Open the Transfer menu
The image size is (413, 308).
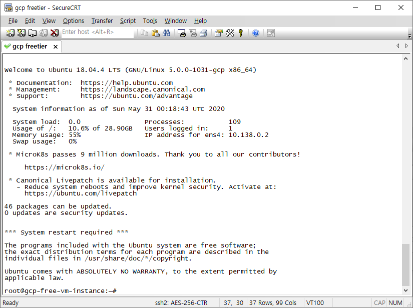pos(102,21)
